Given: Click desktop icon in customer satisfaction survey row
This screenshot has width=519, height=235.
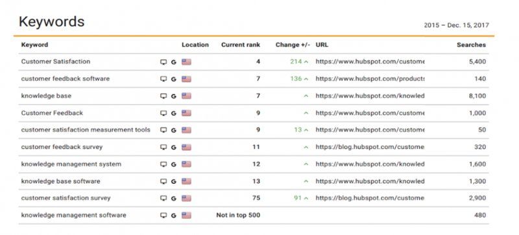Looking at the screenshot, I should [x=163, y=198].
